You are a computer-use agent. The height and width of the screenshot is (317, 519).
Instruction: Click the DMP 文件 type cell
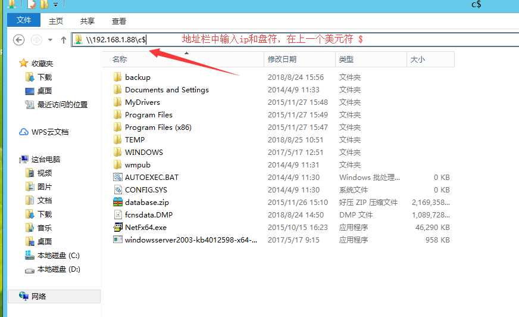[x=356, y=215]
